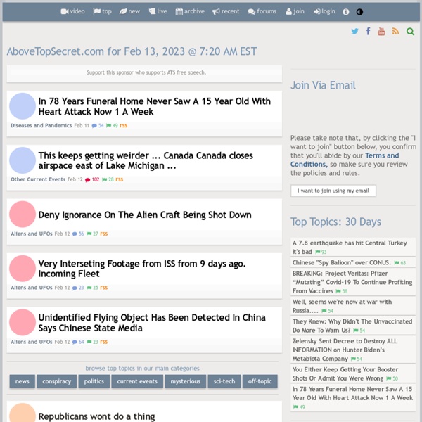Click the 23 flags icon under China UFO post

[92, 342]
